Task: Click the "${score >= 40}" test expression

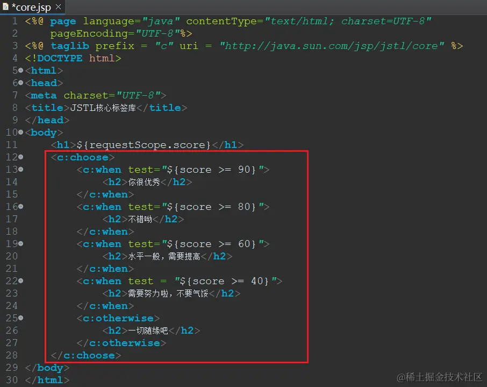Action: pos(224,281)
